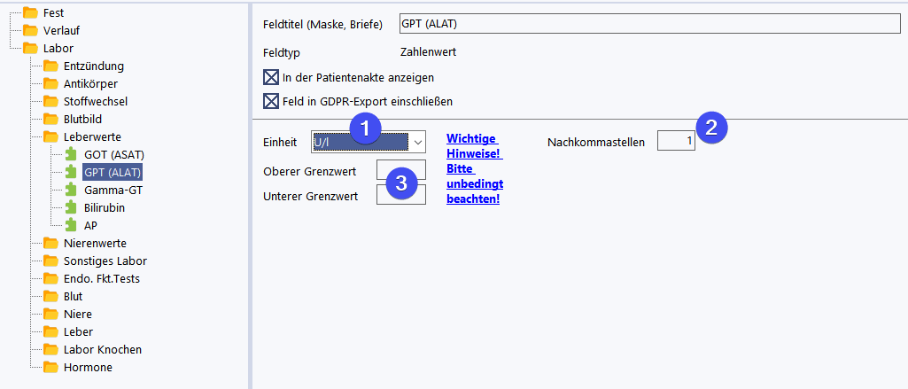This screenshot has height=389, width=908.
Task: Click the green puzzle icon next to AP
Action: click(72, 225)
